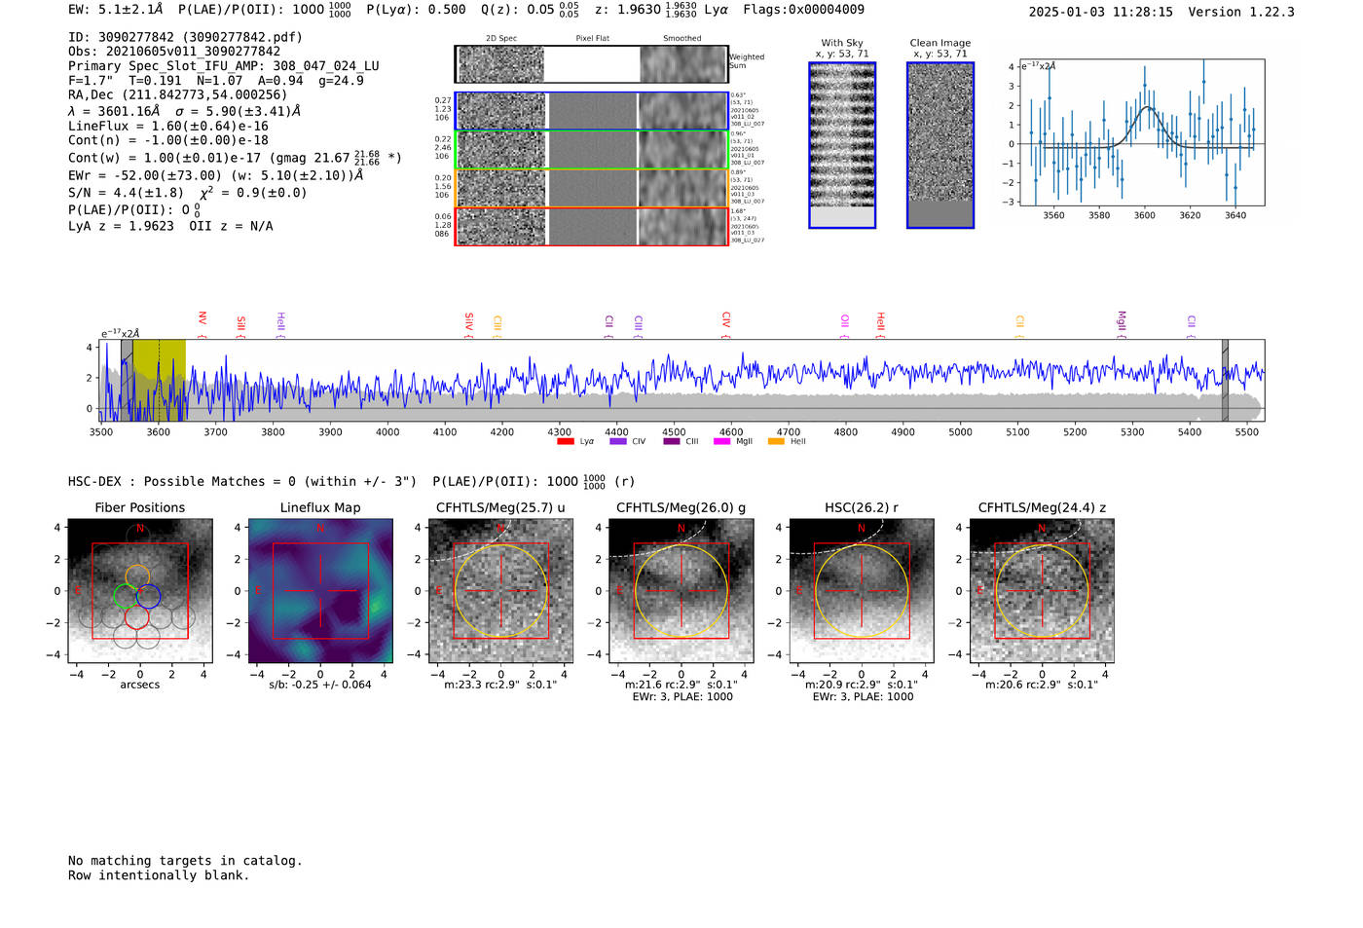Viewport: 1363px width, 928px height.
Task: Select the magenta OII line marker
Action: click(x=844, y=326)
